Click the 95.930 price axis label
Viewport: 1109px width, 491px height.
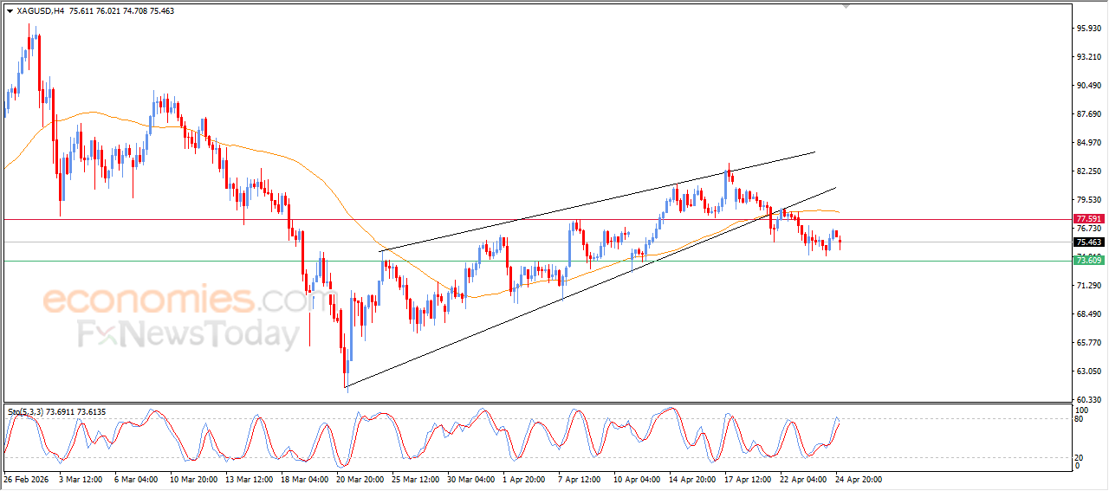1087,29
